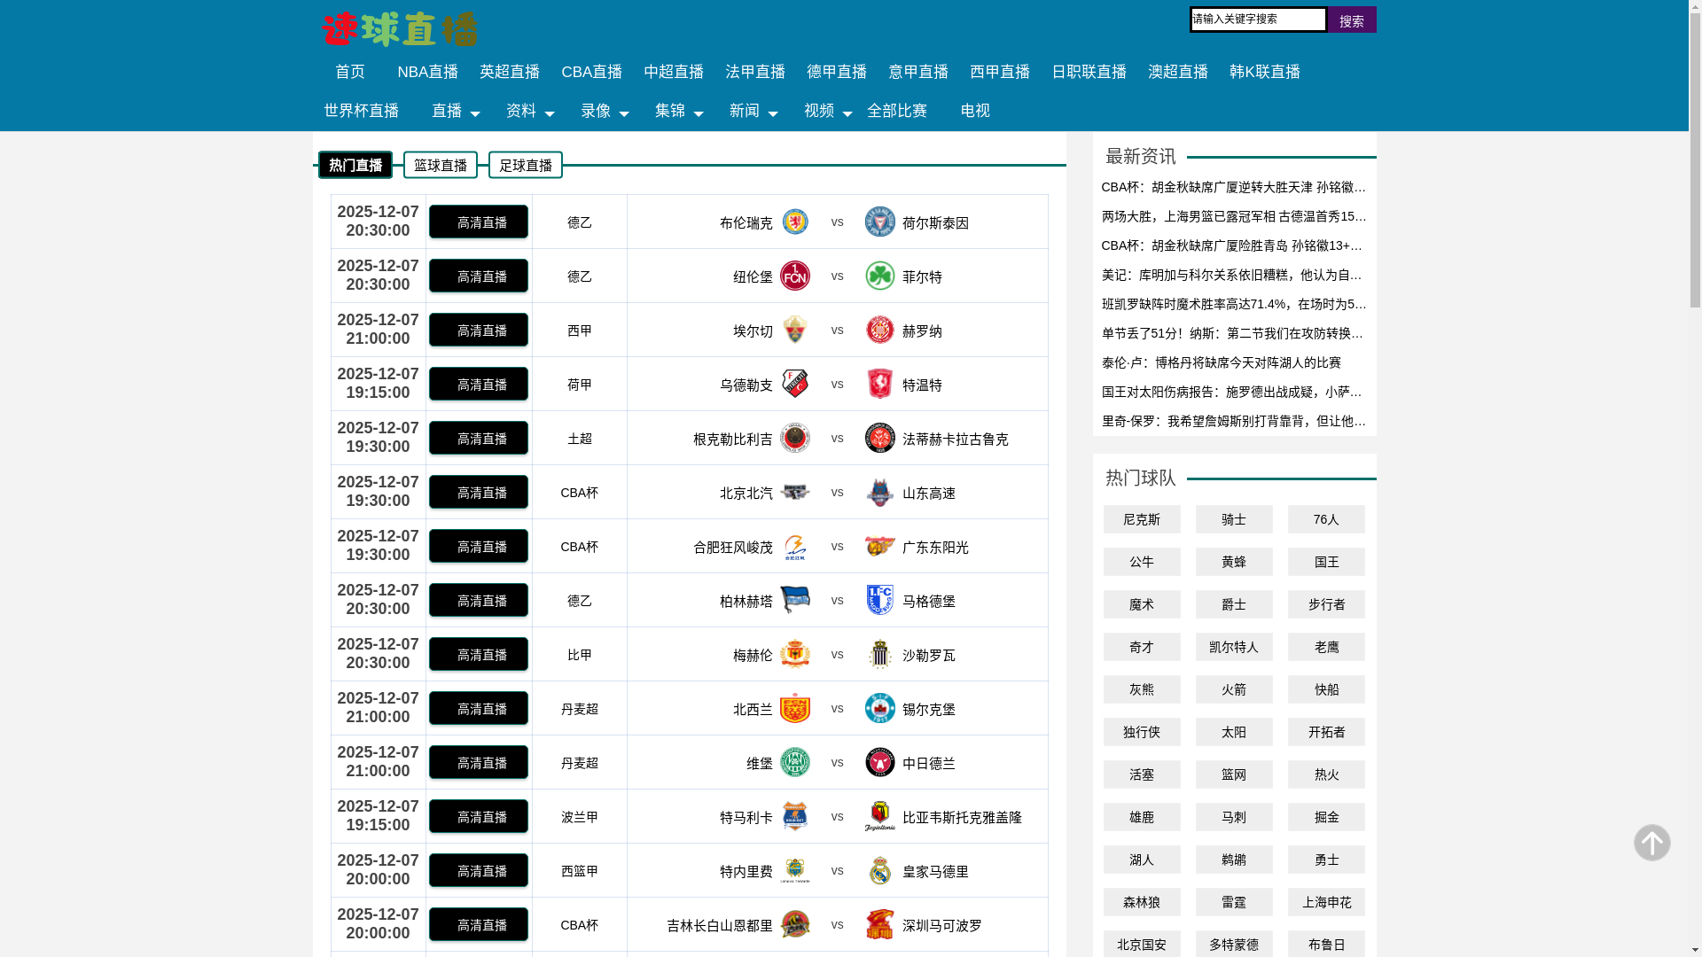Expand the 直播 dropdown menu
Viewport: 1702px width, 957px height.
454,112
